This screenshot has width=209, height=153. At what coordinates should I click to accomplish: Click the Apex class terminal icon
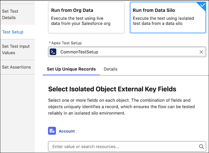tap(53, 52)
